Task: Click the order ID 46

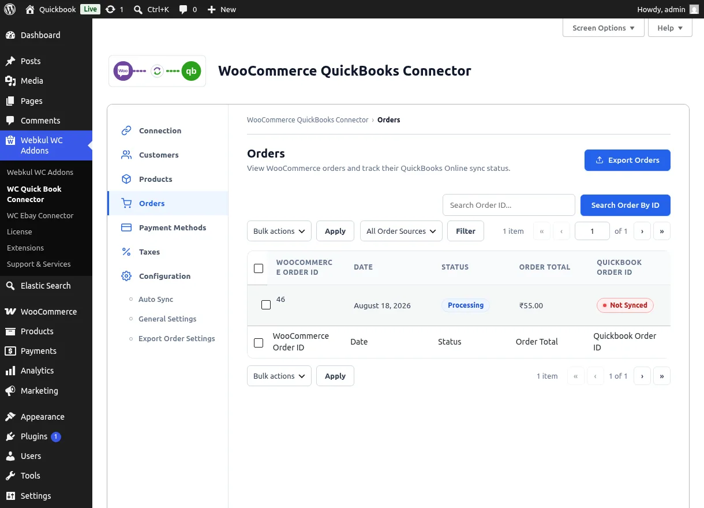Action: coord(281,299)
